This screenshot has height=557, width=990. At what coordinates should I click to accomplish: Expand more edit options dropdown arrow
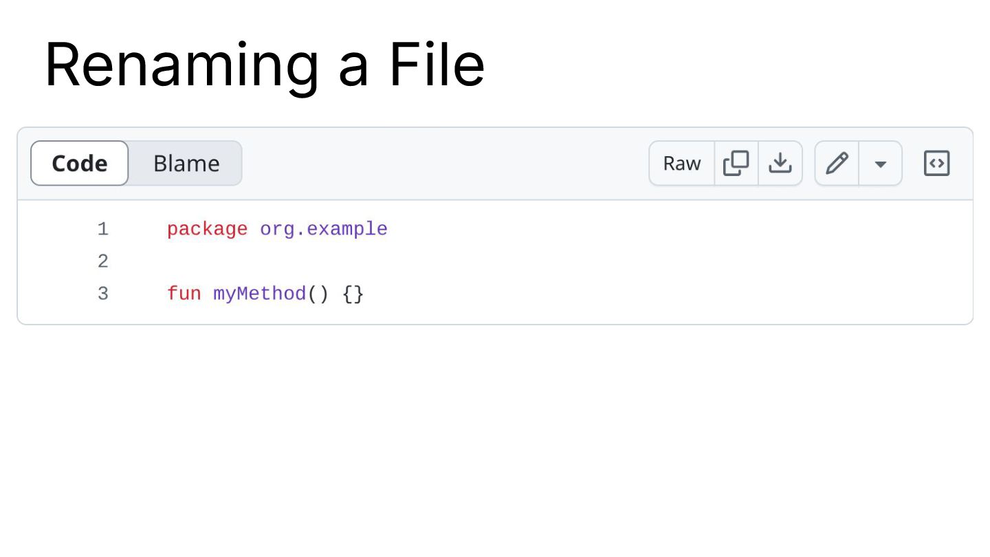pos(881,164)
